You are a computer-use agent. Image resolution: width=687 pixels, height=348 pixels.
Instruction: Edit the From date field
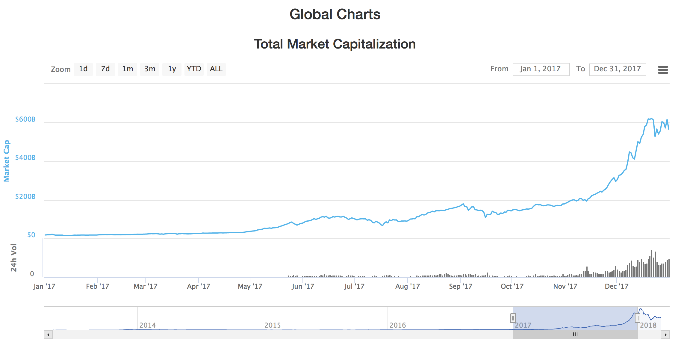(x=541, y=69)
